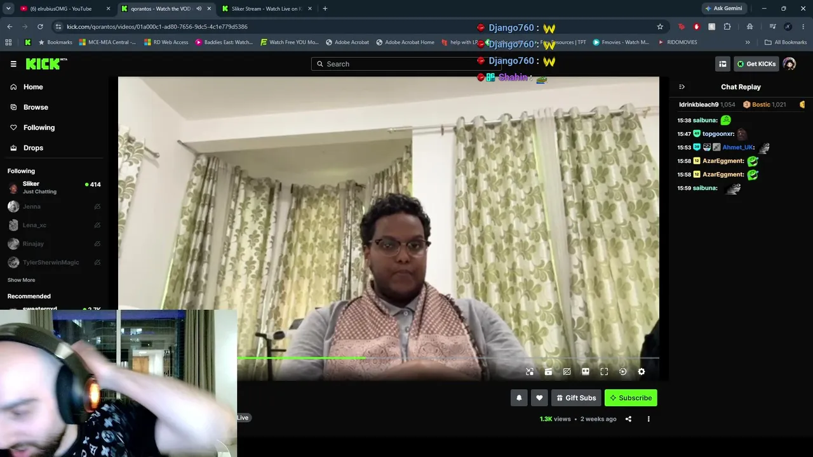813x457 pixels.
Task: Open the red Tp browser extension
Action: pos(682,27)
